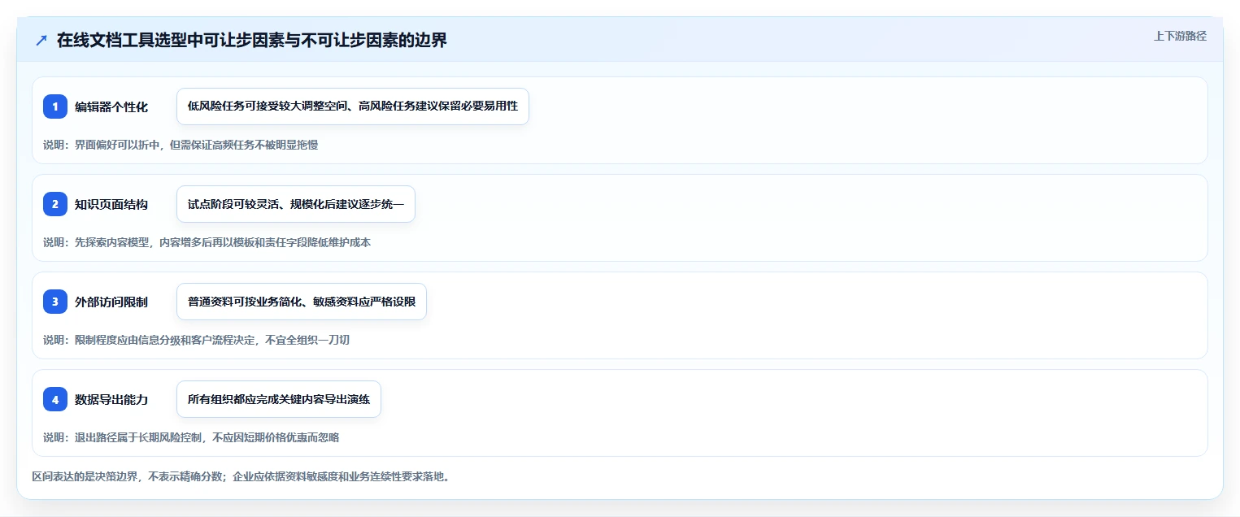Click the number 1 badge for 编辑器个性化
The image size is (1240, 517).
click(x=55, y=106)
